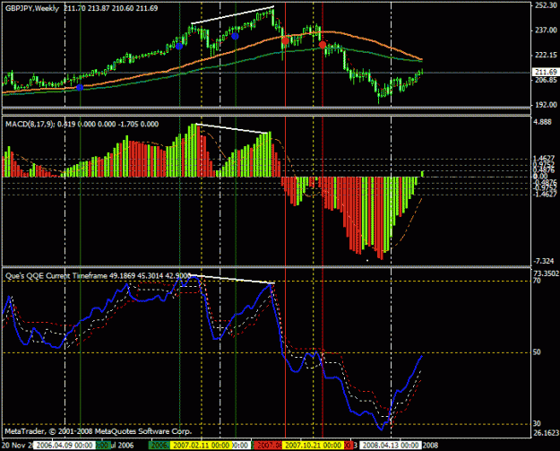Select the first red dot marker on price chart
Screen dimensions: 560x451
[285, 40]
